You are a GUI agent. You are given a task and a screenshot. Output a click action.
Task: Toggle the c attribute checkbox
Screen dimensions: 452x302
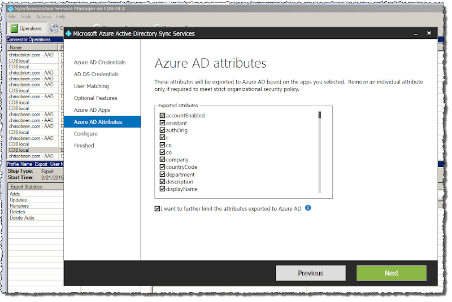tap(162, 137)
